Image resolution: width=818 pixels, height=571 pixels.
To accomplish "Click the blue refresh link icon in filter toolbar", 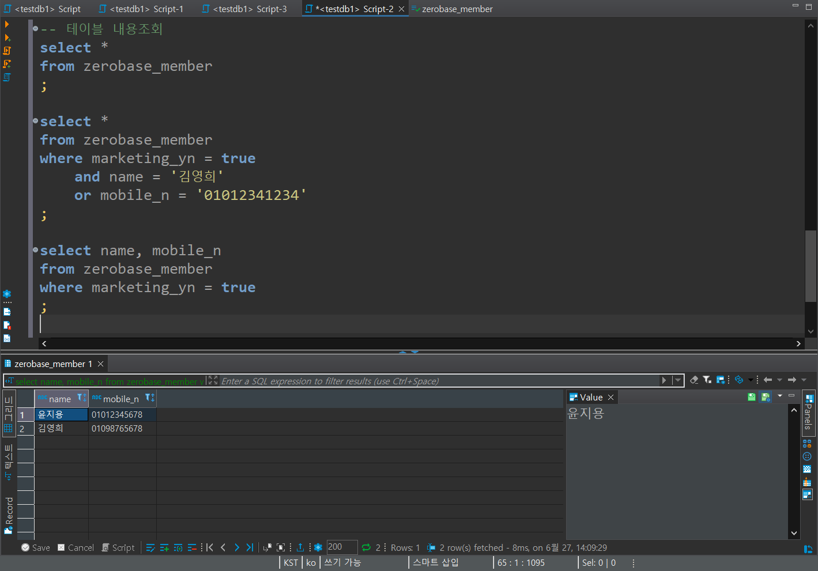I will [x=739, y=380].
